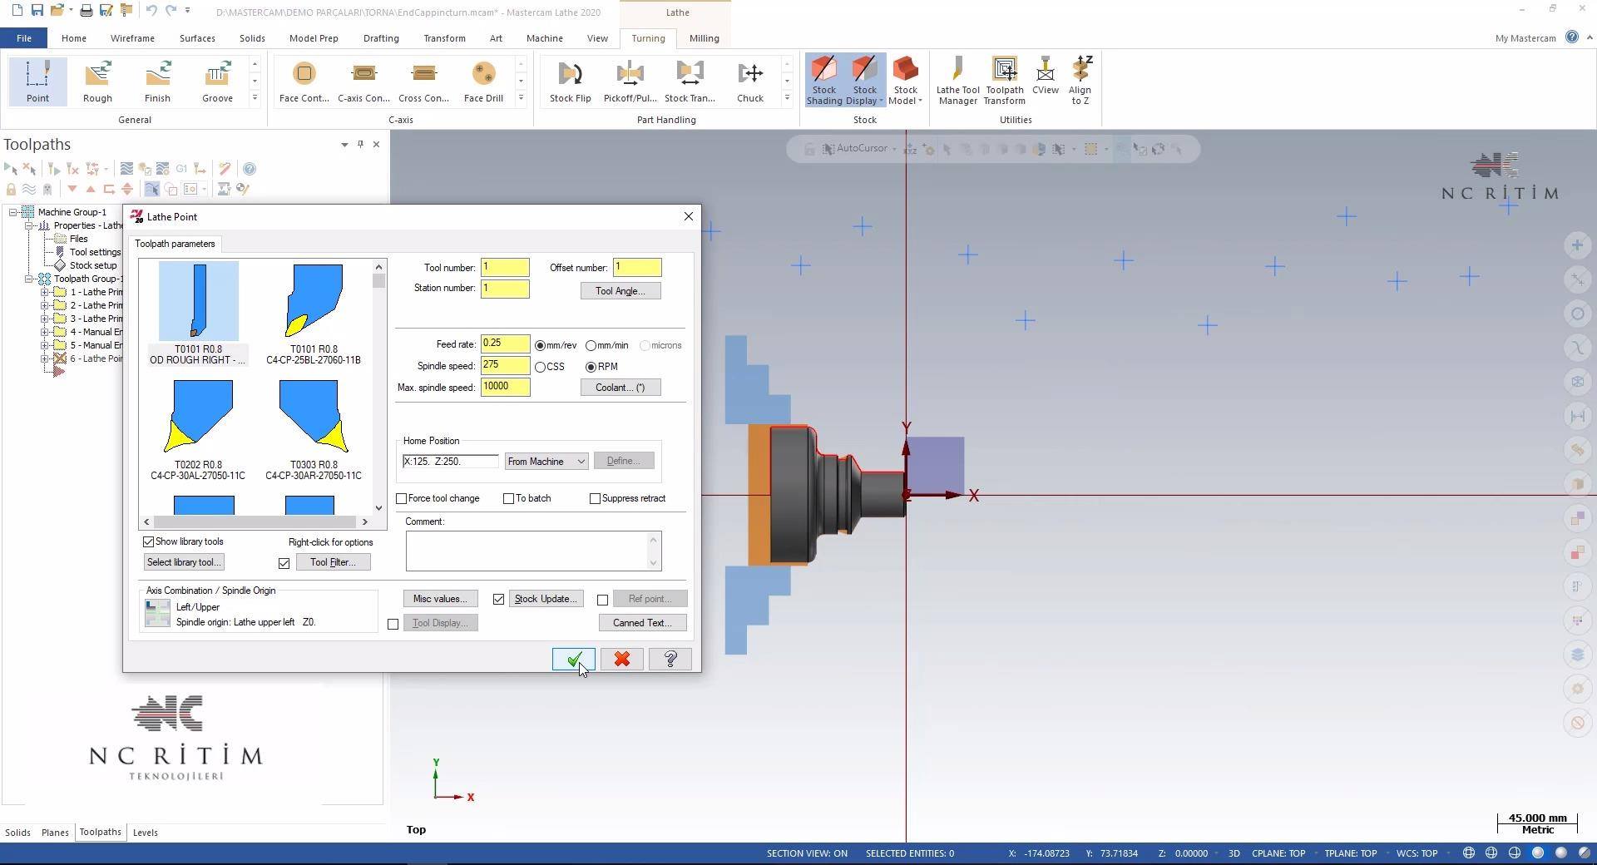Enable the Suppress retract checkbox
The image size is (1597, 865).
(595, 499)
